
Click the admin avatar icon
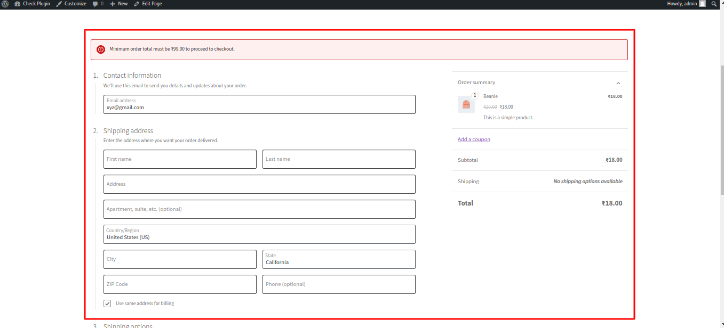click(702, 4)
